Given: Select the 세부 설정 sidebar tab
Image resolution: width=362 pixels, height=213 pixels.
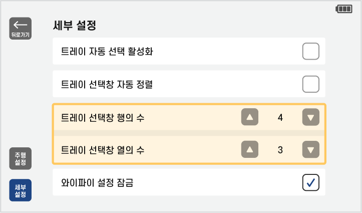Looking at the screenshot, I should coord(20,190).
